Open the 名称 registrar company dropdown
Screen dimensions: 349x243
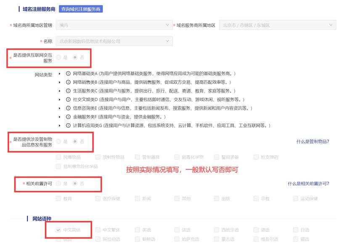pos(114,41)
